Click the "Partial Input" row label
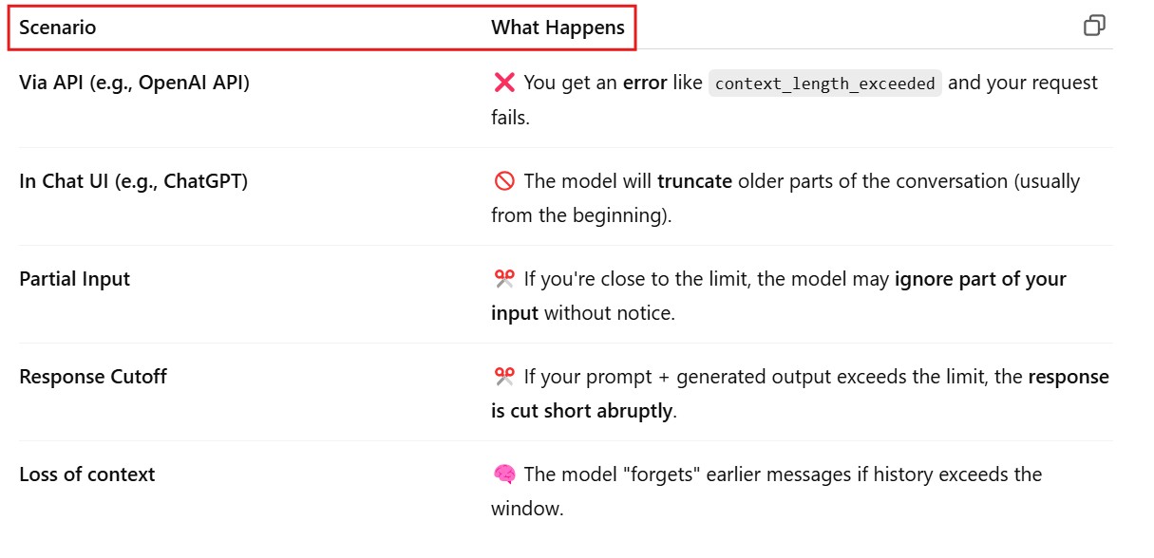Viewport: 1154px width, 558px height. point(74,279)
